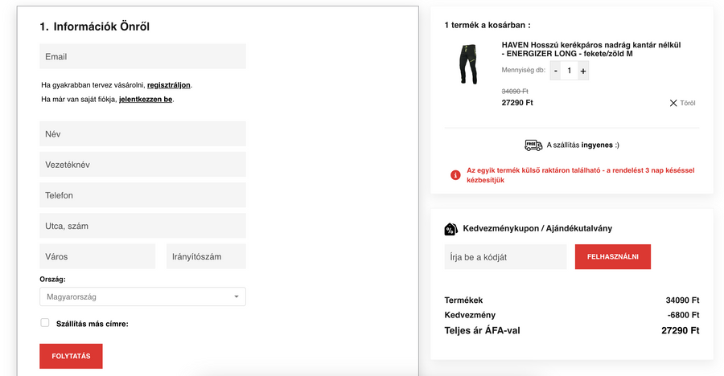Focus the Utca, szám address field

pyautogui.click(x=142, y=226)
